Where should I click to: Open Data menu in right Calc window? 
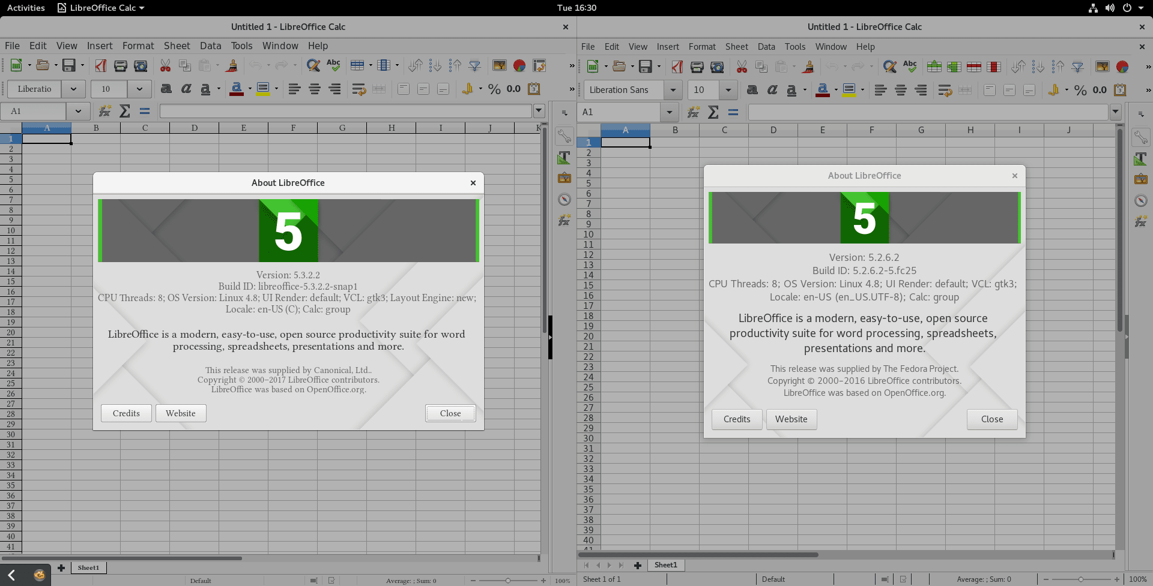tap(766, 47)
